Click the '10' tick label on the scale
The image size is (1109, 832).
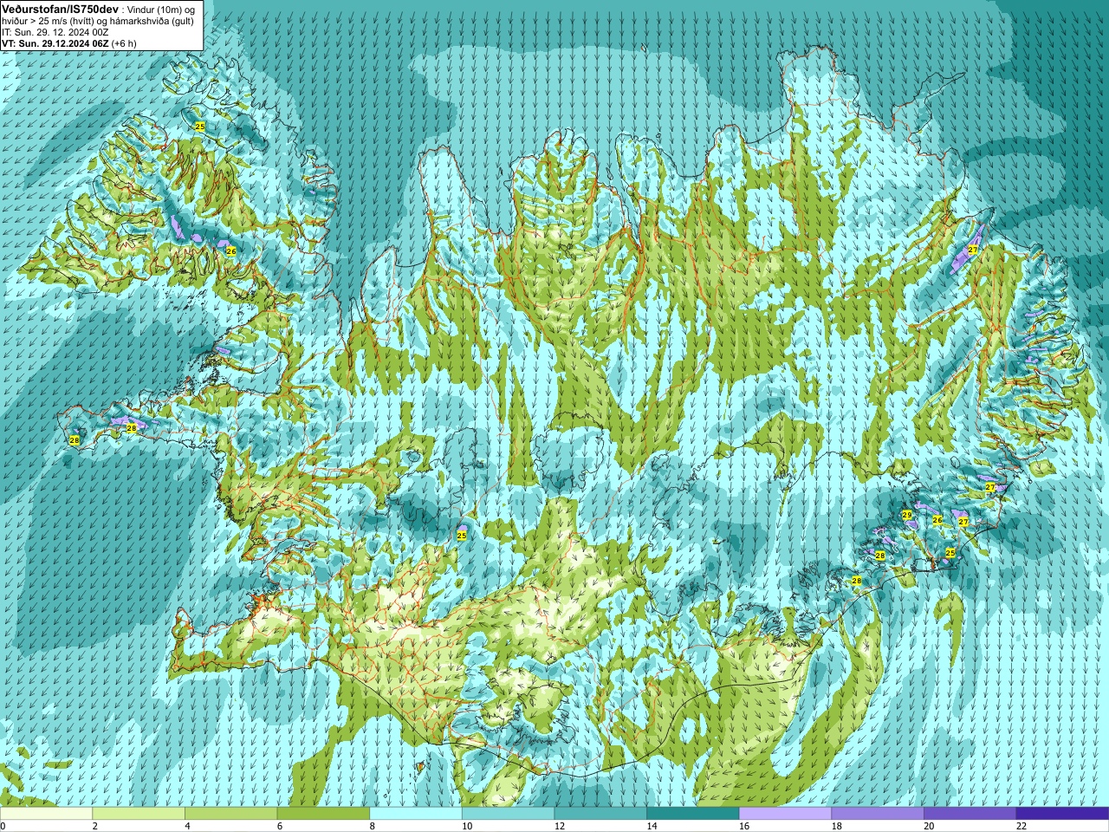(467, 826)
